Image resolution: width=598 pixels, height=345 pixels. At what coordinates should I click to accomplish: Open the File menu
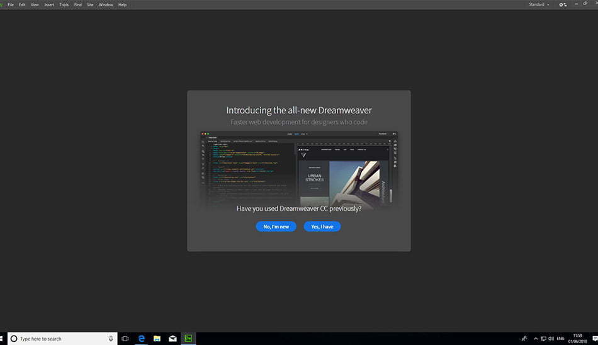11,4
